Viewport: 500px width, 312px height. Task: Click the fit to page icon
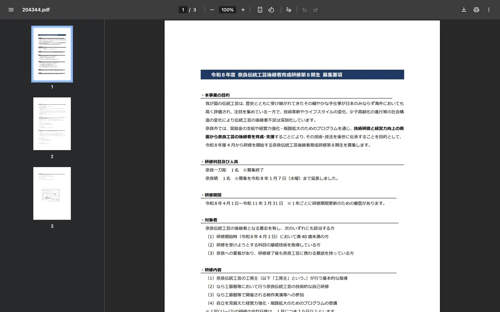coord(260,10)
